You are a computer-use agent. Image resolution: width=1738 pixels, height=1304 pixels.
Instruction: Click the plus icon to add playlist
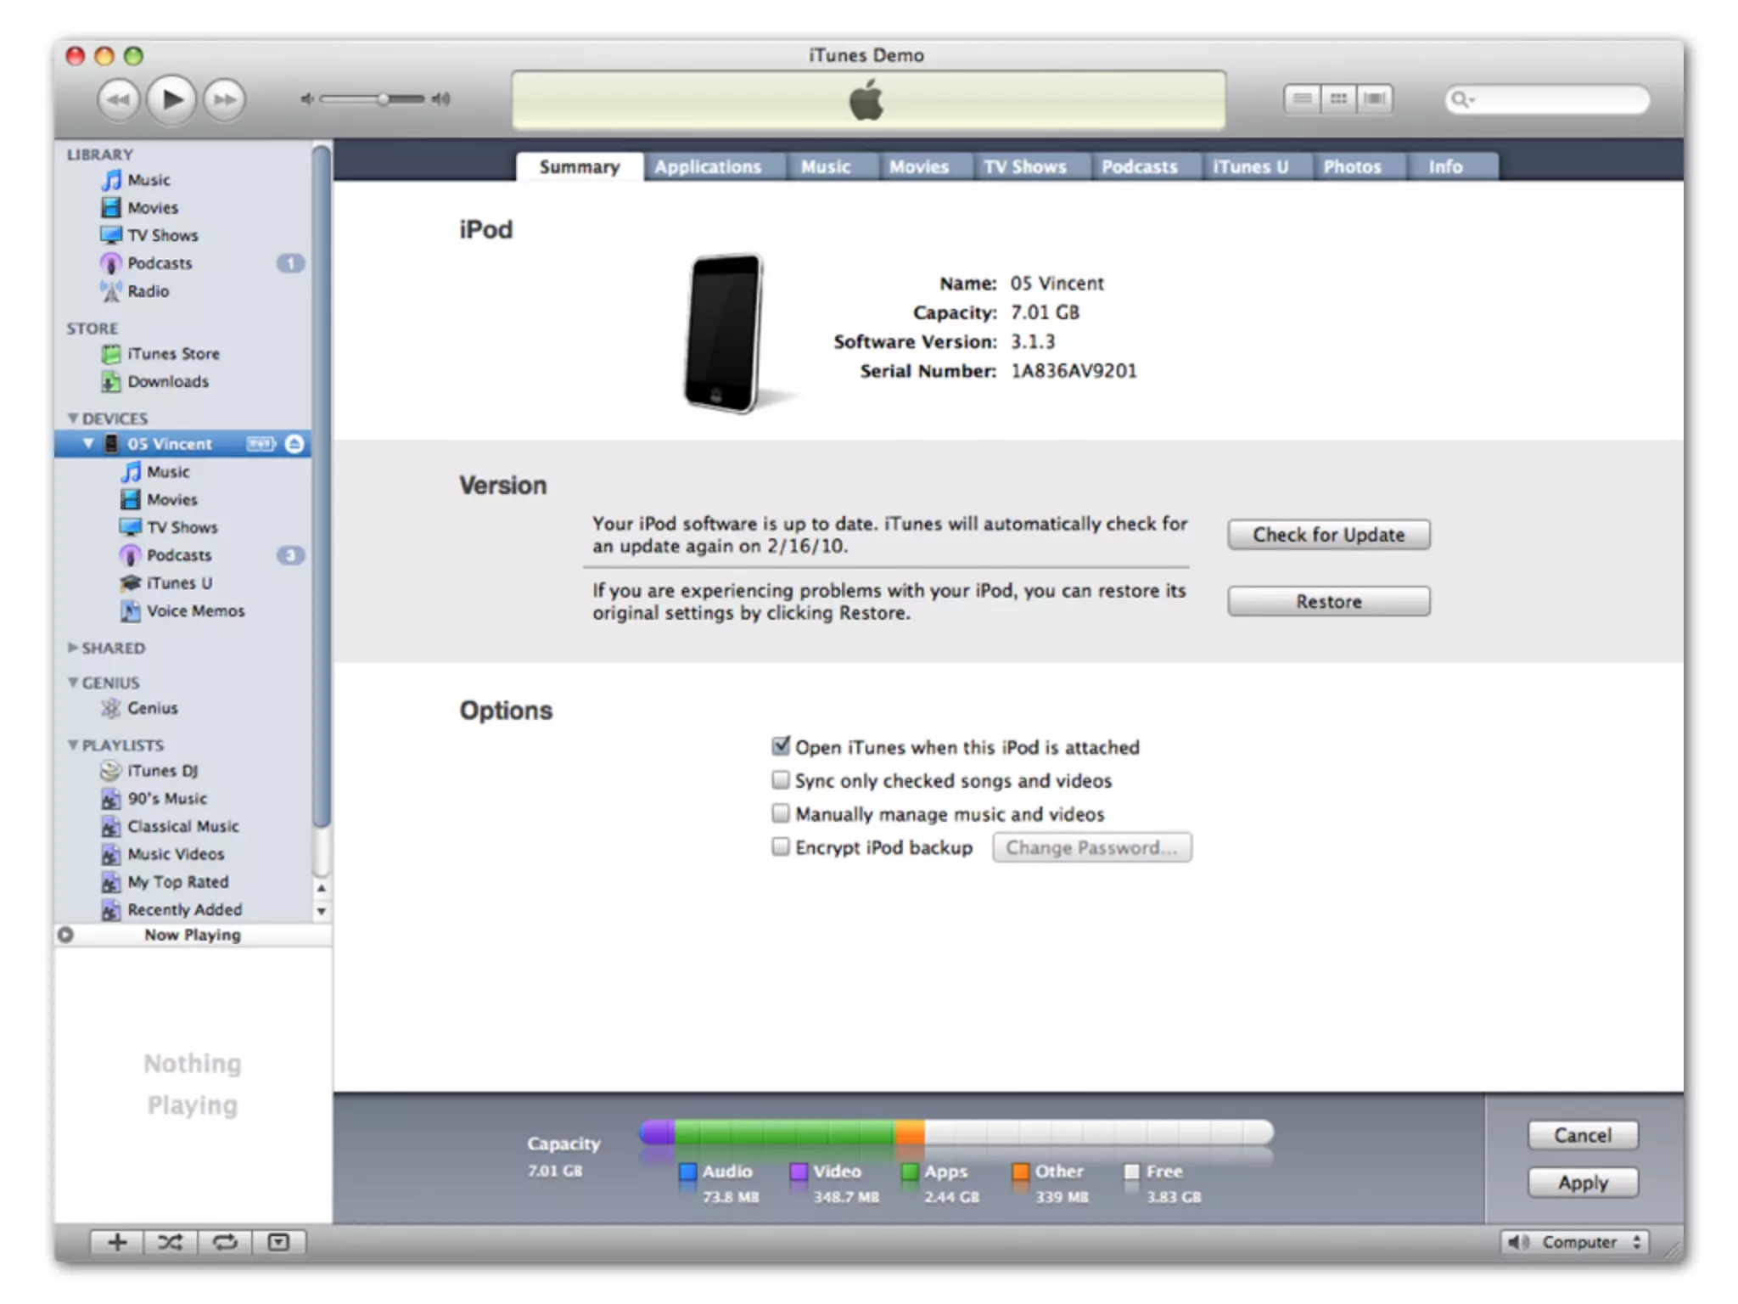click(117, 1243)
